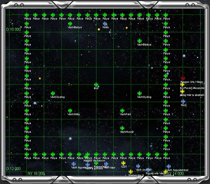Select the blue Vash figyelemmel ship

pos(73,164)
